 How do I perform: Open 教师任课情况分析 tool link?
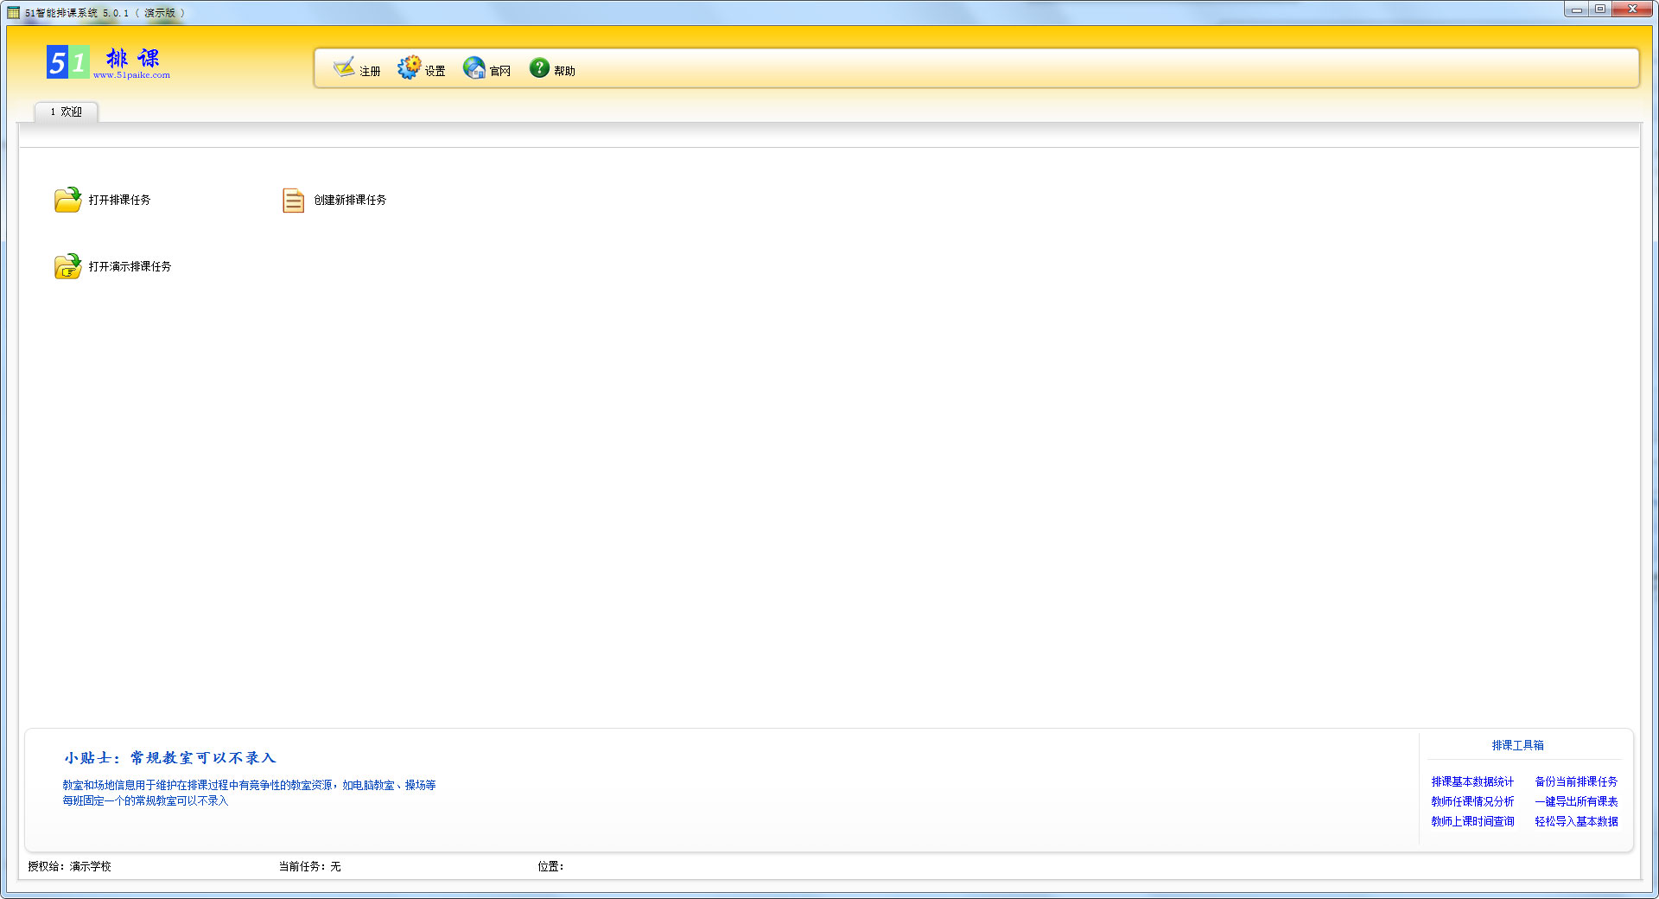point(1472,801)
